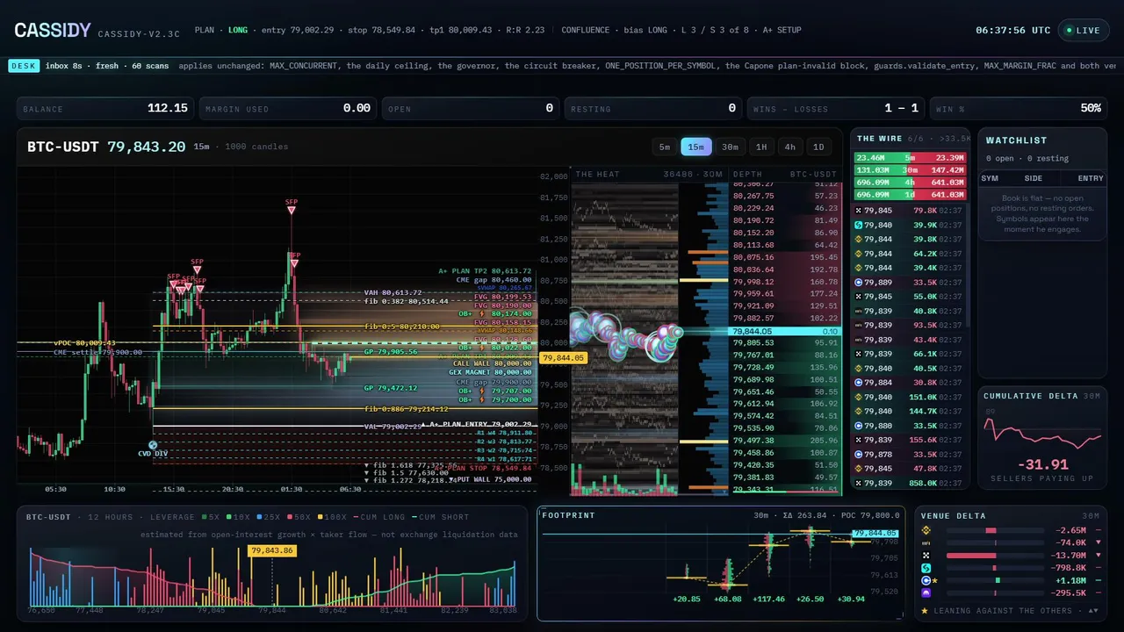The width and height of the screenshot is (1124, 632).
Task: Click the ENTRY column header in Watchlist
Action: tap(1091, 178)
